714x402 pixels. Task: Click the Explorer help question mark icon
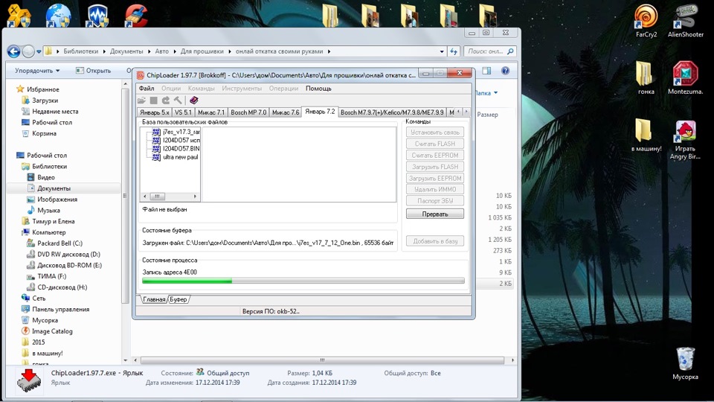coord(505,71)
